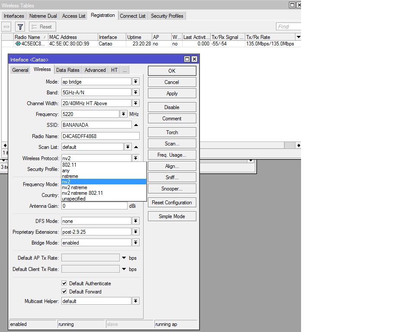Expand the Frequency dropdown
Image resolution: width=401 pixels, height=332 pixels.
coord(124,114)
